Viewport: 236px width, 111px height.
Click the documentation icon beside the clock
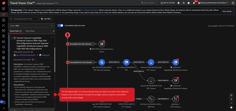[x=178, y=3]
